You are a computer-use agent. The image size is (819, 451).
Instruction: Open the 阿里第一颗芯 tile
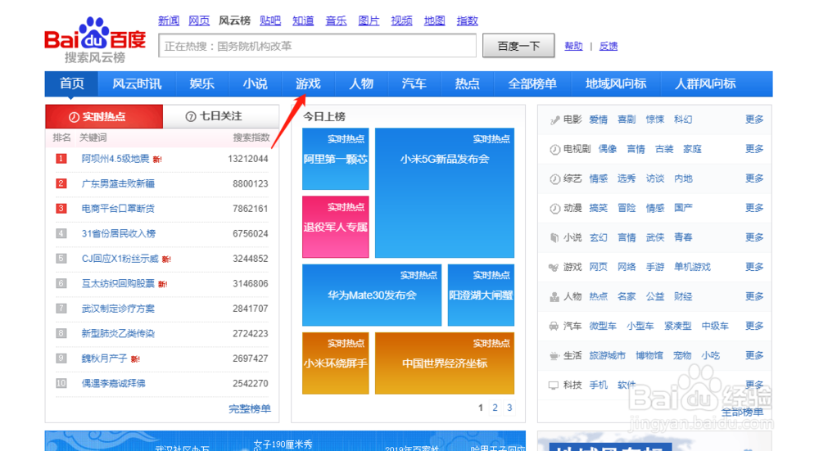(x=335, y=159)
